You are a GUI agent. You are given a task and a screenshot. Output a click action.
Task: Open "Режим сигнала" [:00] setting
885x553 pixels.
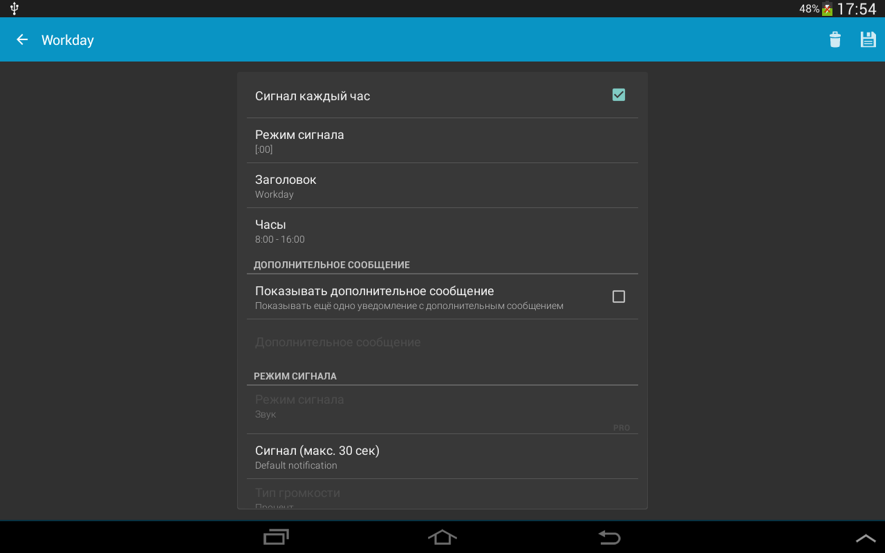442,141
